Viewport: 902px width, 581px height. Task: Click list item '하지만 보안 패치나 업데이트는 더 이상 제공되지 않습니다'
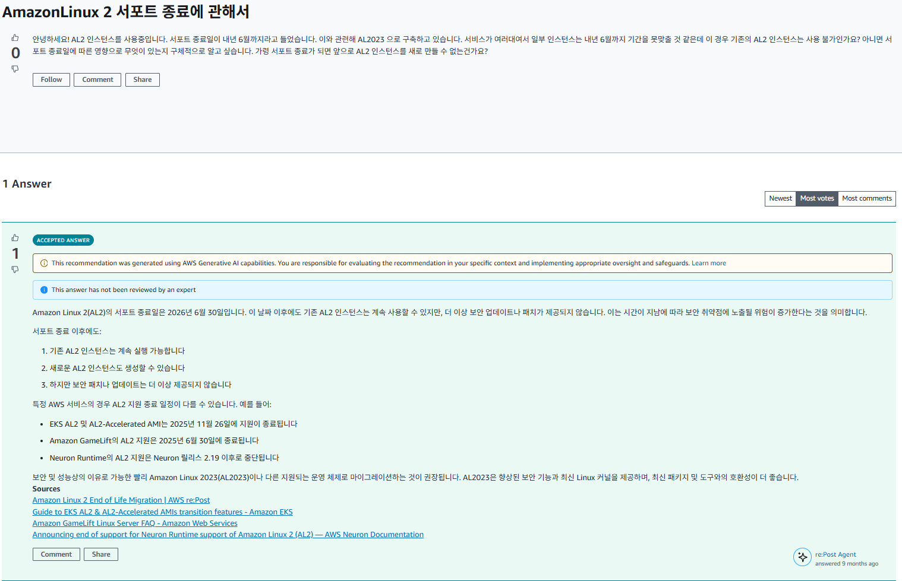tap(141, 385)
